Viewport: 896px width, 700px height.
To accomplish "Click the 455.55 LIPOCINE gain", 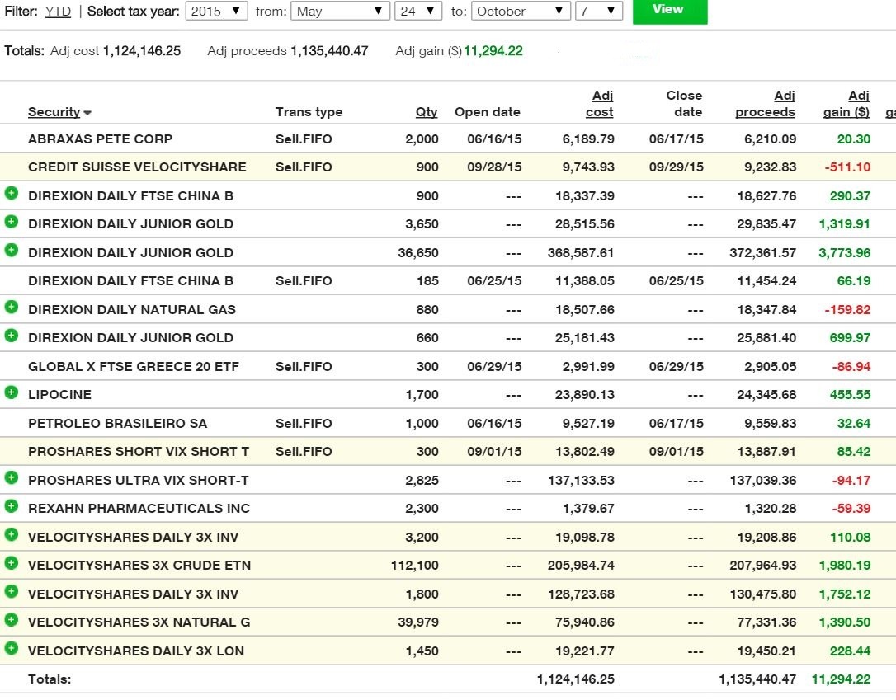I will click(x=851, y=395).
